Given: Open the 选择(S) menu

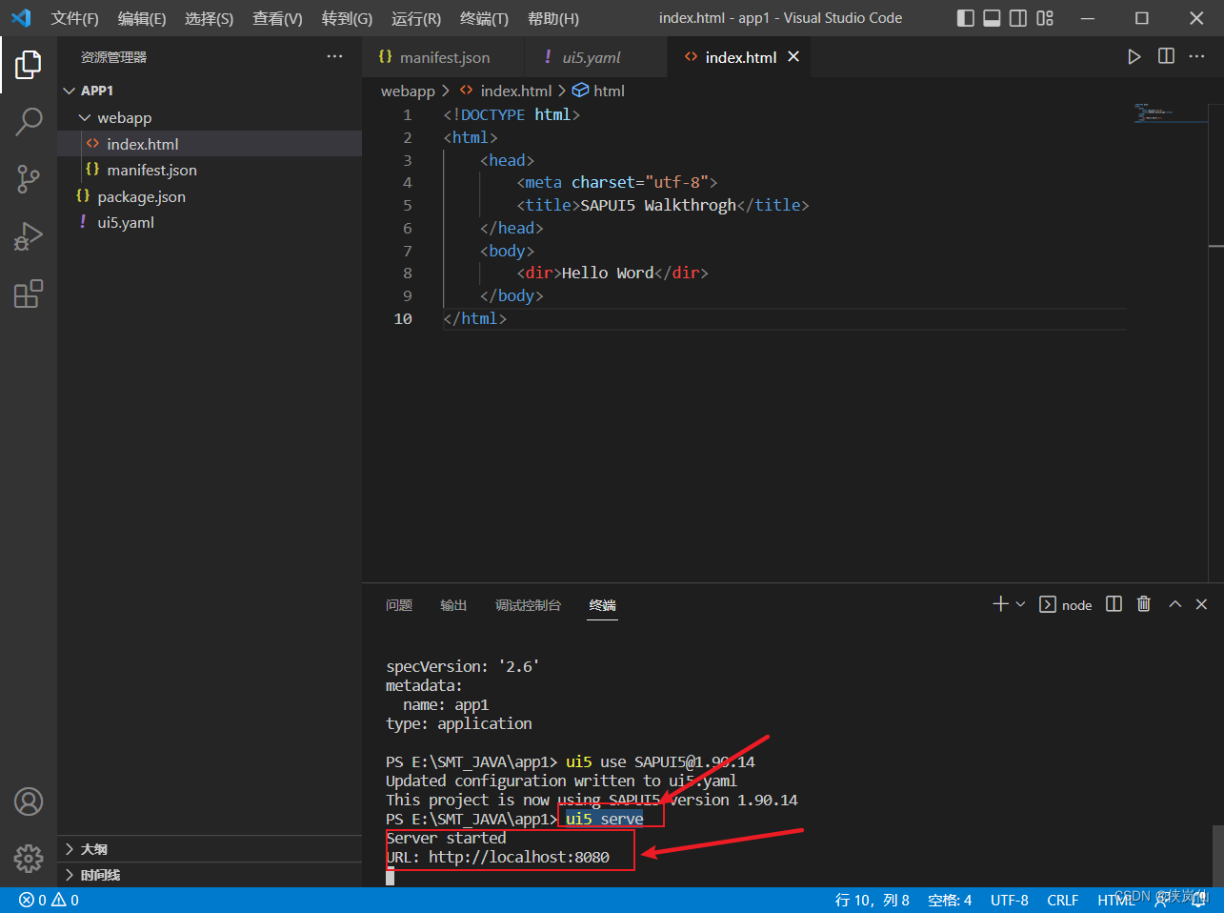Looking at the screenshot, I should 210,18.
